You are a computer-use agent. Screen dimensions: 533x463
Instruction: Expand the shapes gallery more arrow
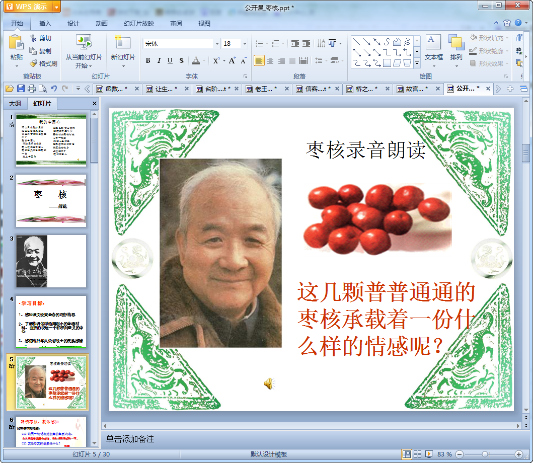[417, 63]
